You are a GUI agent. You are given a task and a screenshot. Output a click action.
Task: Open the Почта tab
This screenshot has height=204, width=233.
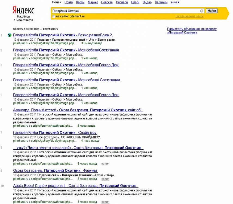click(x=69, y=2)
